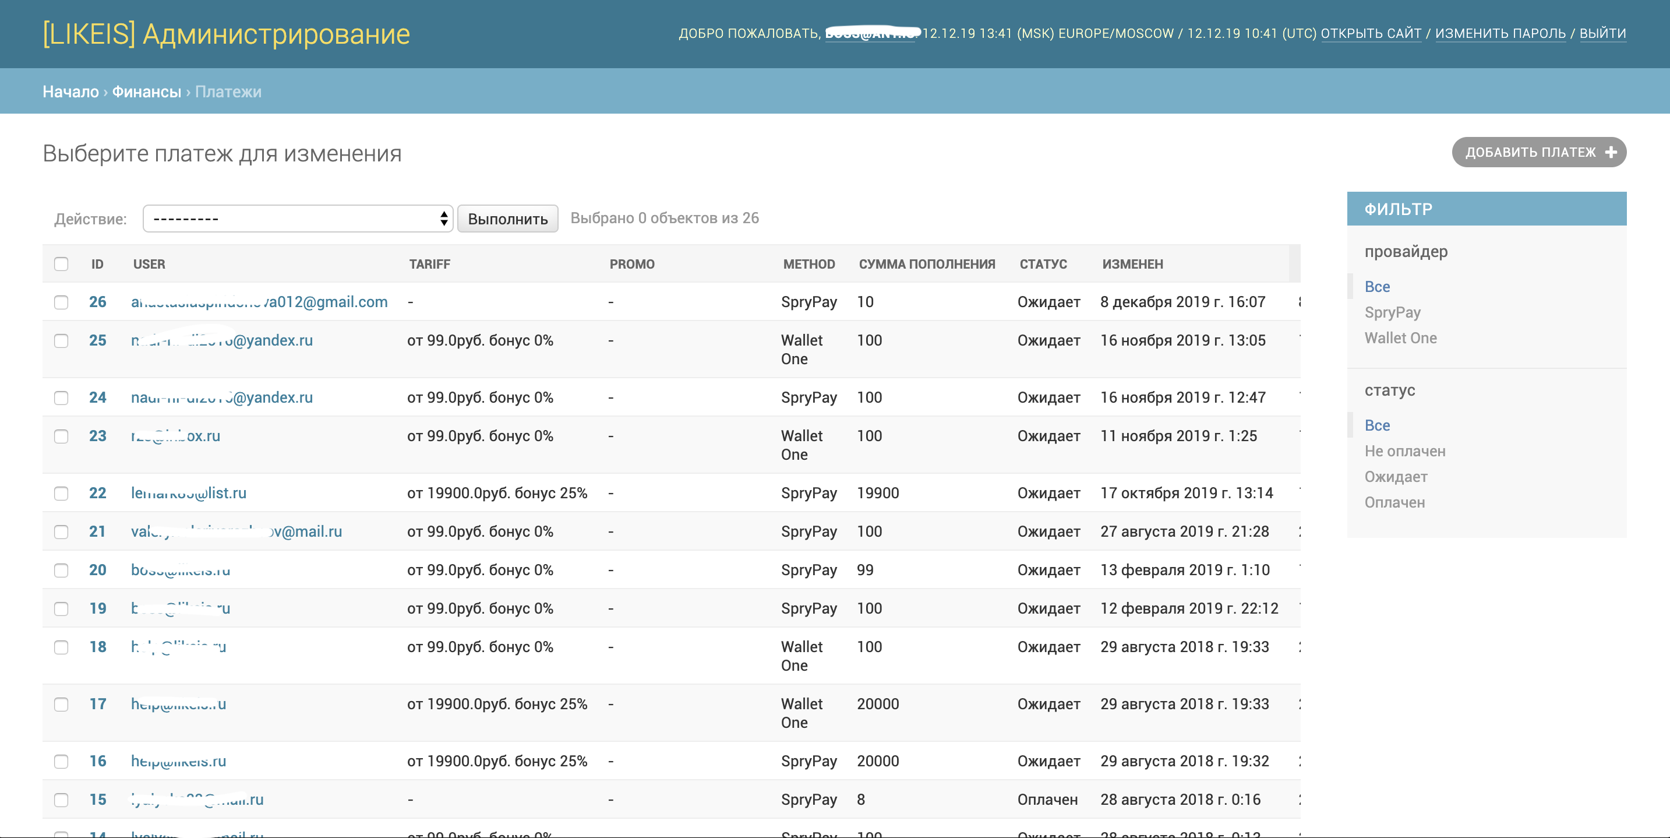The height and width of the screenshot is (838, 1670).
Task: Click Изменить пароль in header
Action: coord(1500,34)
